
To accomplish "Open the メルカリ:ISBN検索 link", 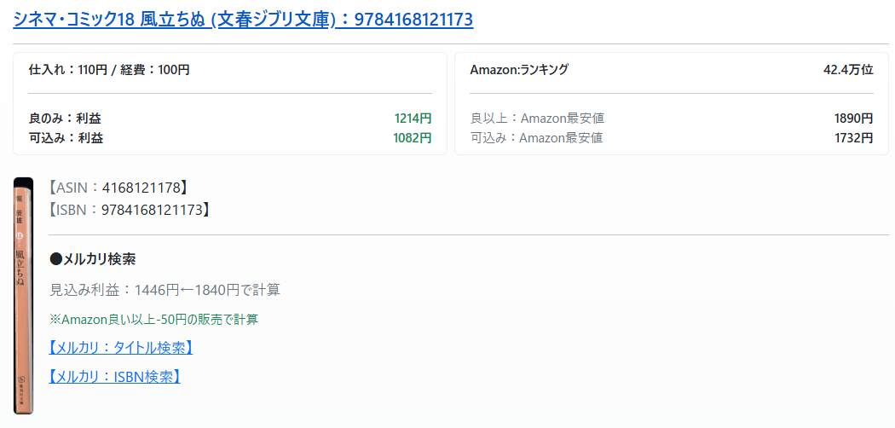I will 114,376.
